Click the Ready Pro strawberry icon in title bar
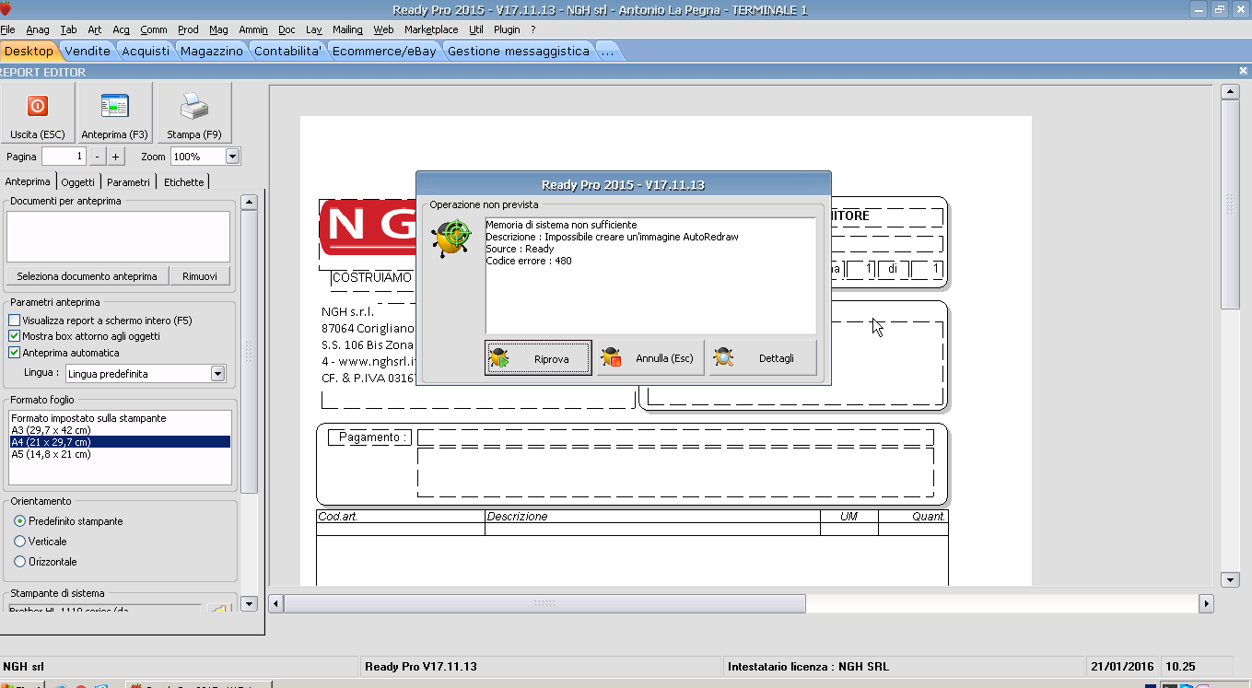1252x688 pixels. 6,8
